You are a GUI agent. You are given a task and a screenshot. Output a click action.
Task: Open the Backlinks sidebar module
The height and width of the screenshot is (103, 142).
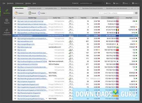click(7, 12)
